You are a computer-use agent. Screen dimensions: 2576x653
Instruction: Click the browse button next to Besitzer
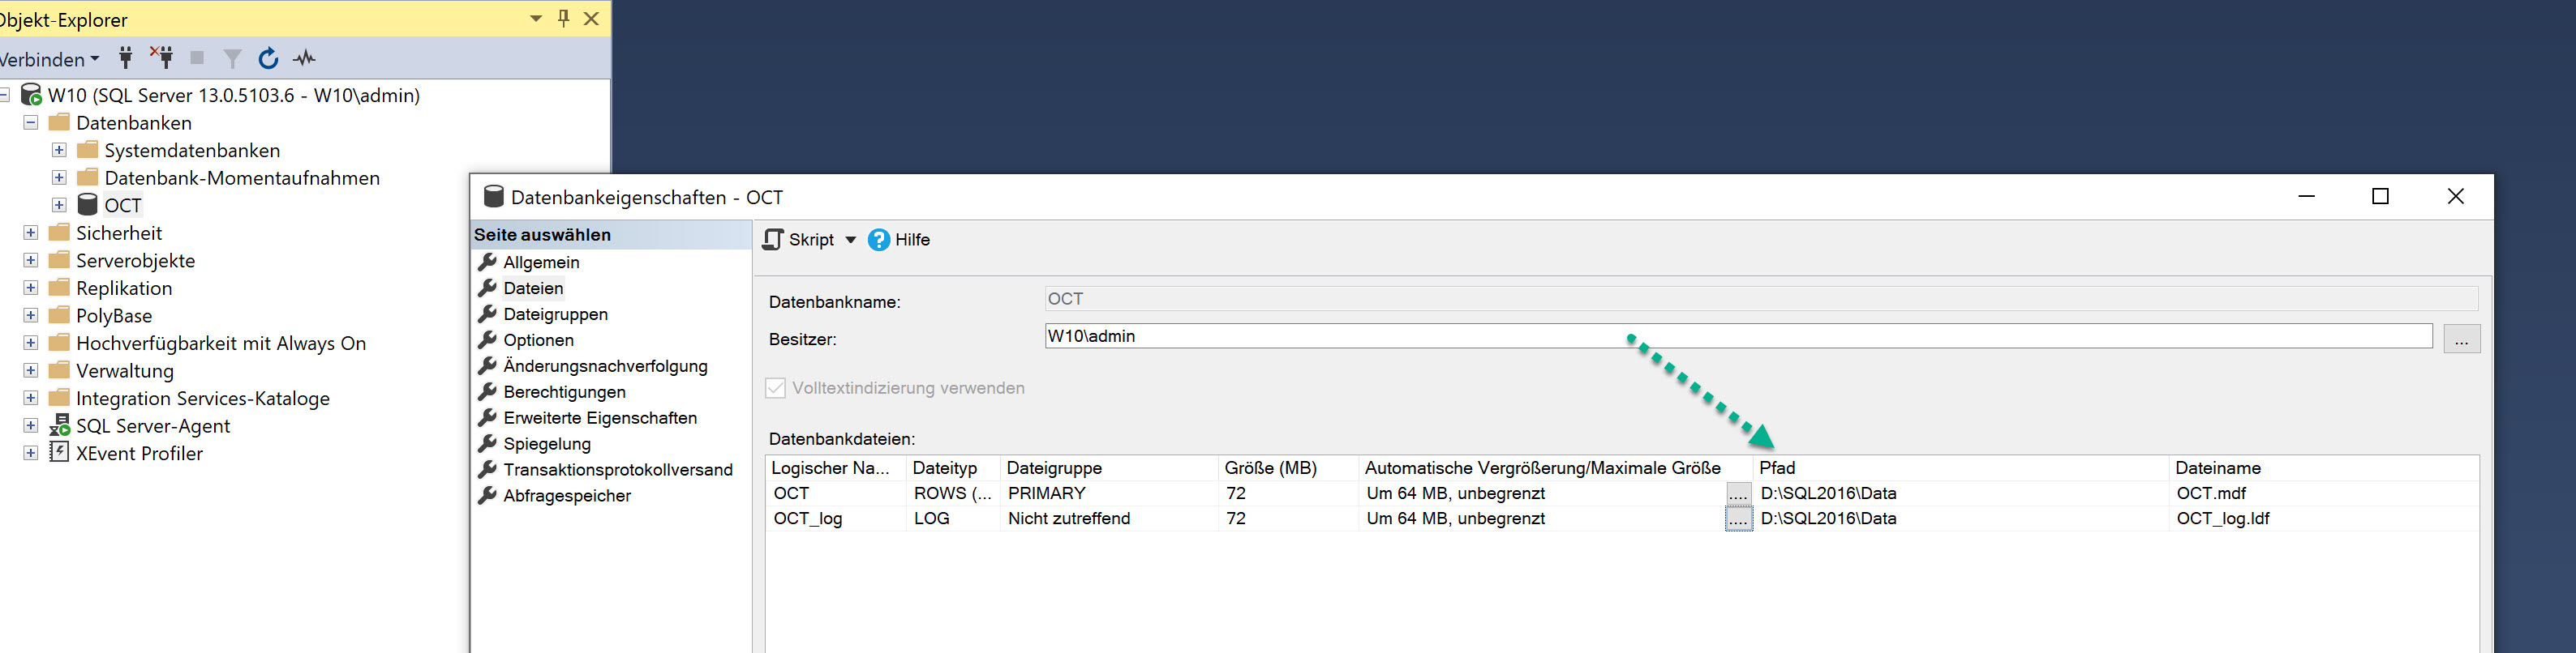point(2461,339)
